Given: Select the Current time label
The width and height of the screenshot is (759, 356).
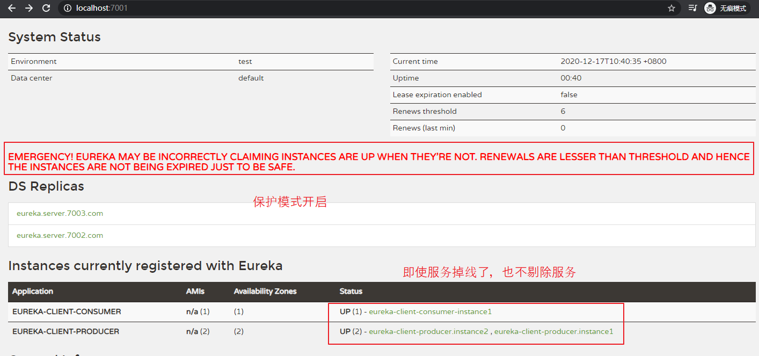Looking at the screenshot, I should pyautogui.click(x=415, y=61).
